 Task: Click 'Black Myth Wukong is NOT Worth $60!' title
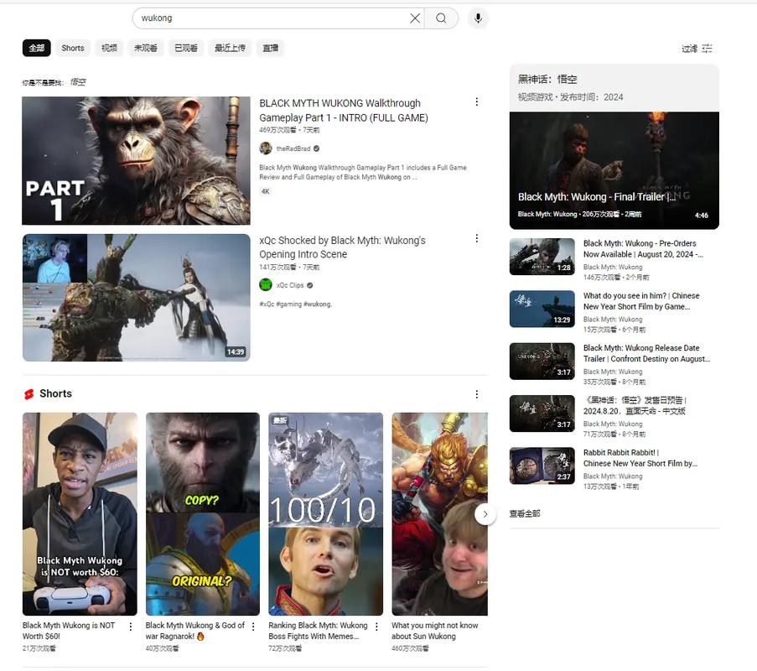point(69,631)
